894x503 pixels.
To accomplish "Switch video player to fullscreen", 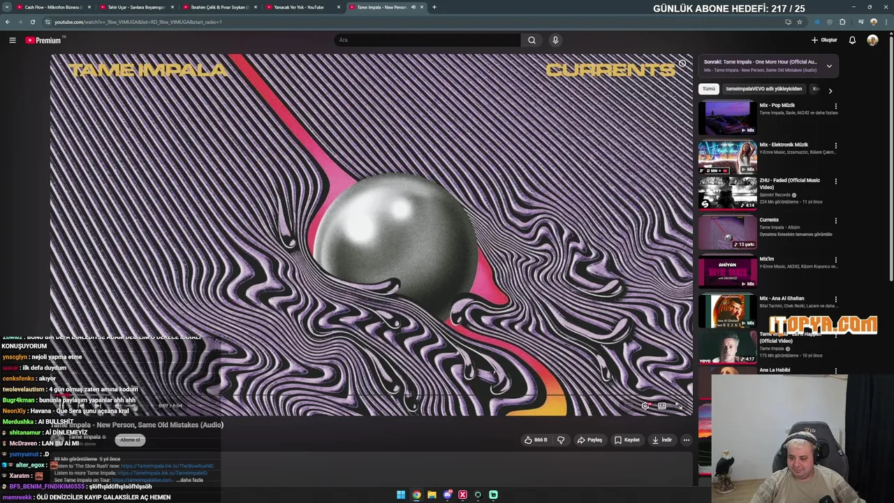I will coord(678,406).
